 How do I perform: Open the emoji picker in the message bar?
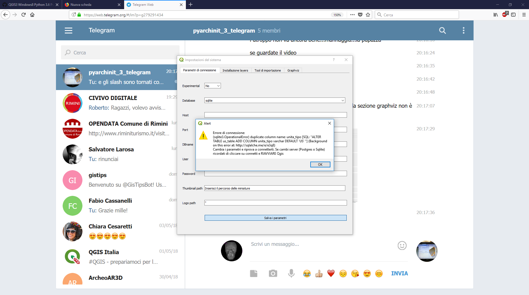pyautogui.click(x=402, y=245)
